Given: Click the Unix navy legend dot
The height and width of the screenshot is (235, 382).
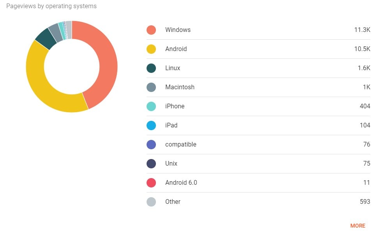Looking at the screenshot, I should pos(151,164).
